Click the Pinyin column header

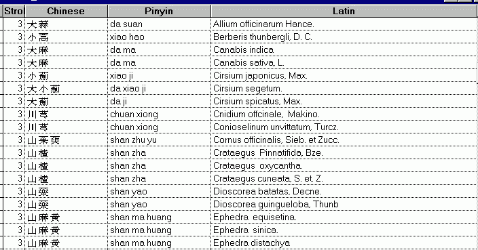tap(159, 11)
